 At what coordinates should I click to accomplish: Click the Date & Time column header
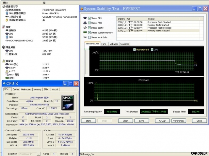coord(131,19)
